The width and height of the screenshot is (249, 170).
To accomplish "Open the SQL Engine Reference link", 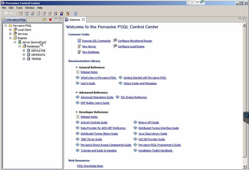I will 134,97.
